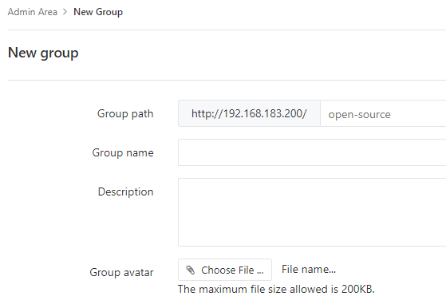Click the paperclip attachment icon
This screenshot has width=446, height=304.
(191, 270)
